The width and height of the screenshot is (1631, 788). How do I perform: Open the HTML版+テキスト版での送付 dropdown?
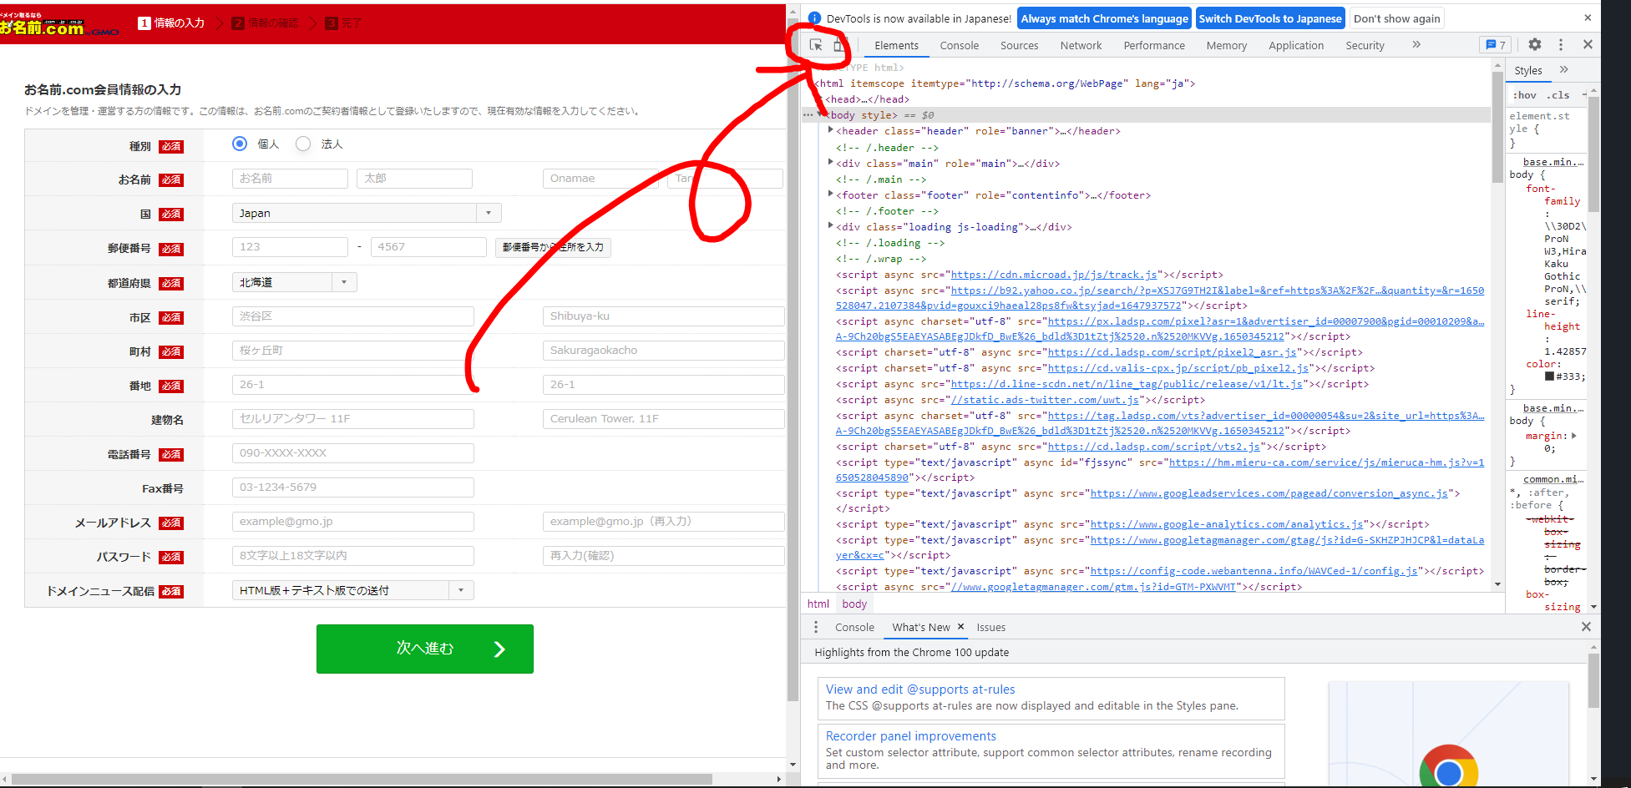(352, 590)
